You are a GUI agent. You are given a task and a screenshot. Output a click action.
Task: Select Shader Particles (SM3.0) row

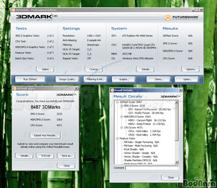(x=140, y=160)
